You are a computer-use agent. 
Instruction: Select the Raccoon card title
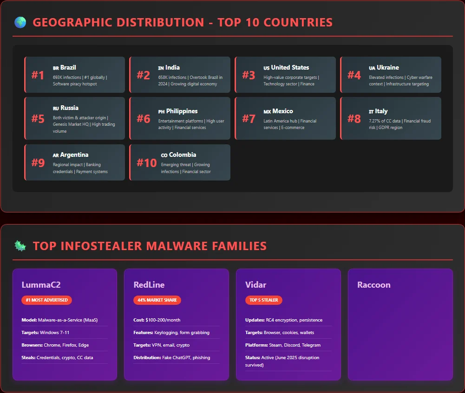coord(373,284)
